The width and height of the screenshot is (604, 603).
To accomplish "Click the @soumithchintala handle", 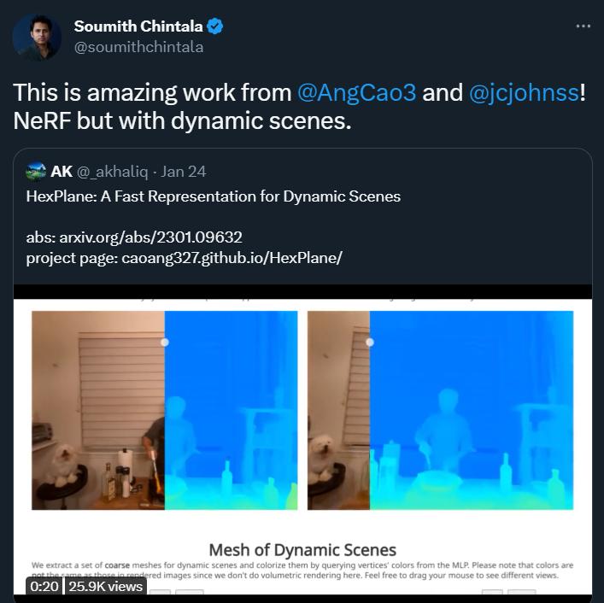I will click(138, 47).
